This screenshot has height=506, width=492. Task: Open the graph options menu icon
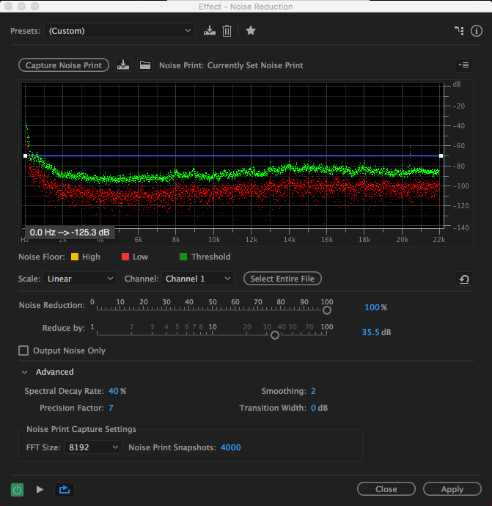pyautogui.click(x=463, y=65)
